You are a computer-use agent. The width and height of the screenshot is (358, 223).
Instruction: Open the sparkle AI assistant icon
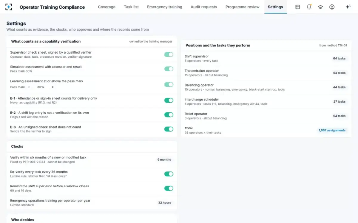348,7
